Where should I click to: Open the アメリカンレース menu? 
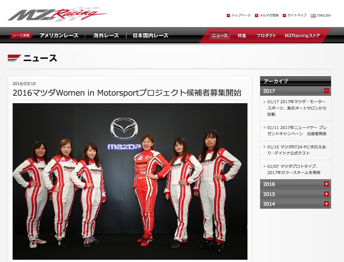59,35
